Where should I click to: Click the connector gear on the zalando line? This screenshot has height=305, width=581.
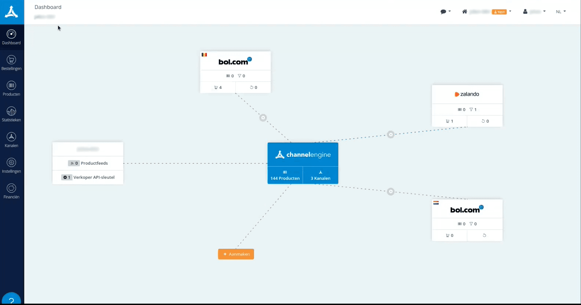(x=390, y=134)
